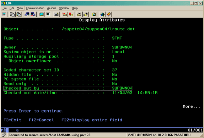Start macro recording with red play-cassette icon
Image resolution: width=204 pixels, height=138 pixels.
[65, 14]
